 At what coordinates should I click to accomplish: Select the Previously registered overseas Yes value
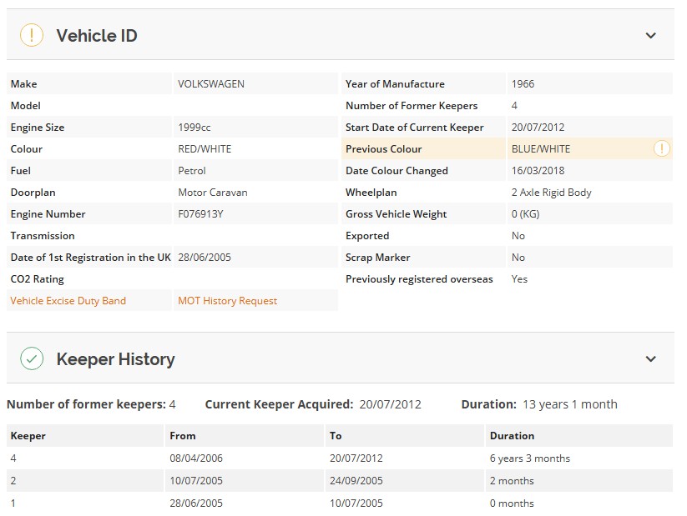pyautogui.click(x=519, y=279)
